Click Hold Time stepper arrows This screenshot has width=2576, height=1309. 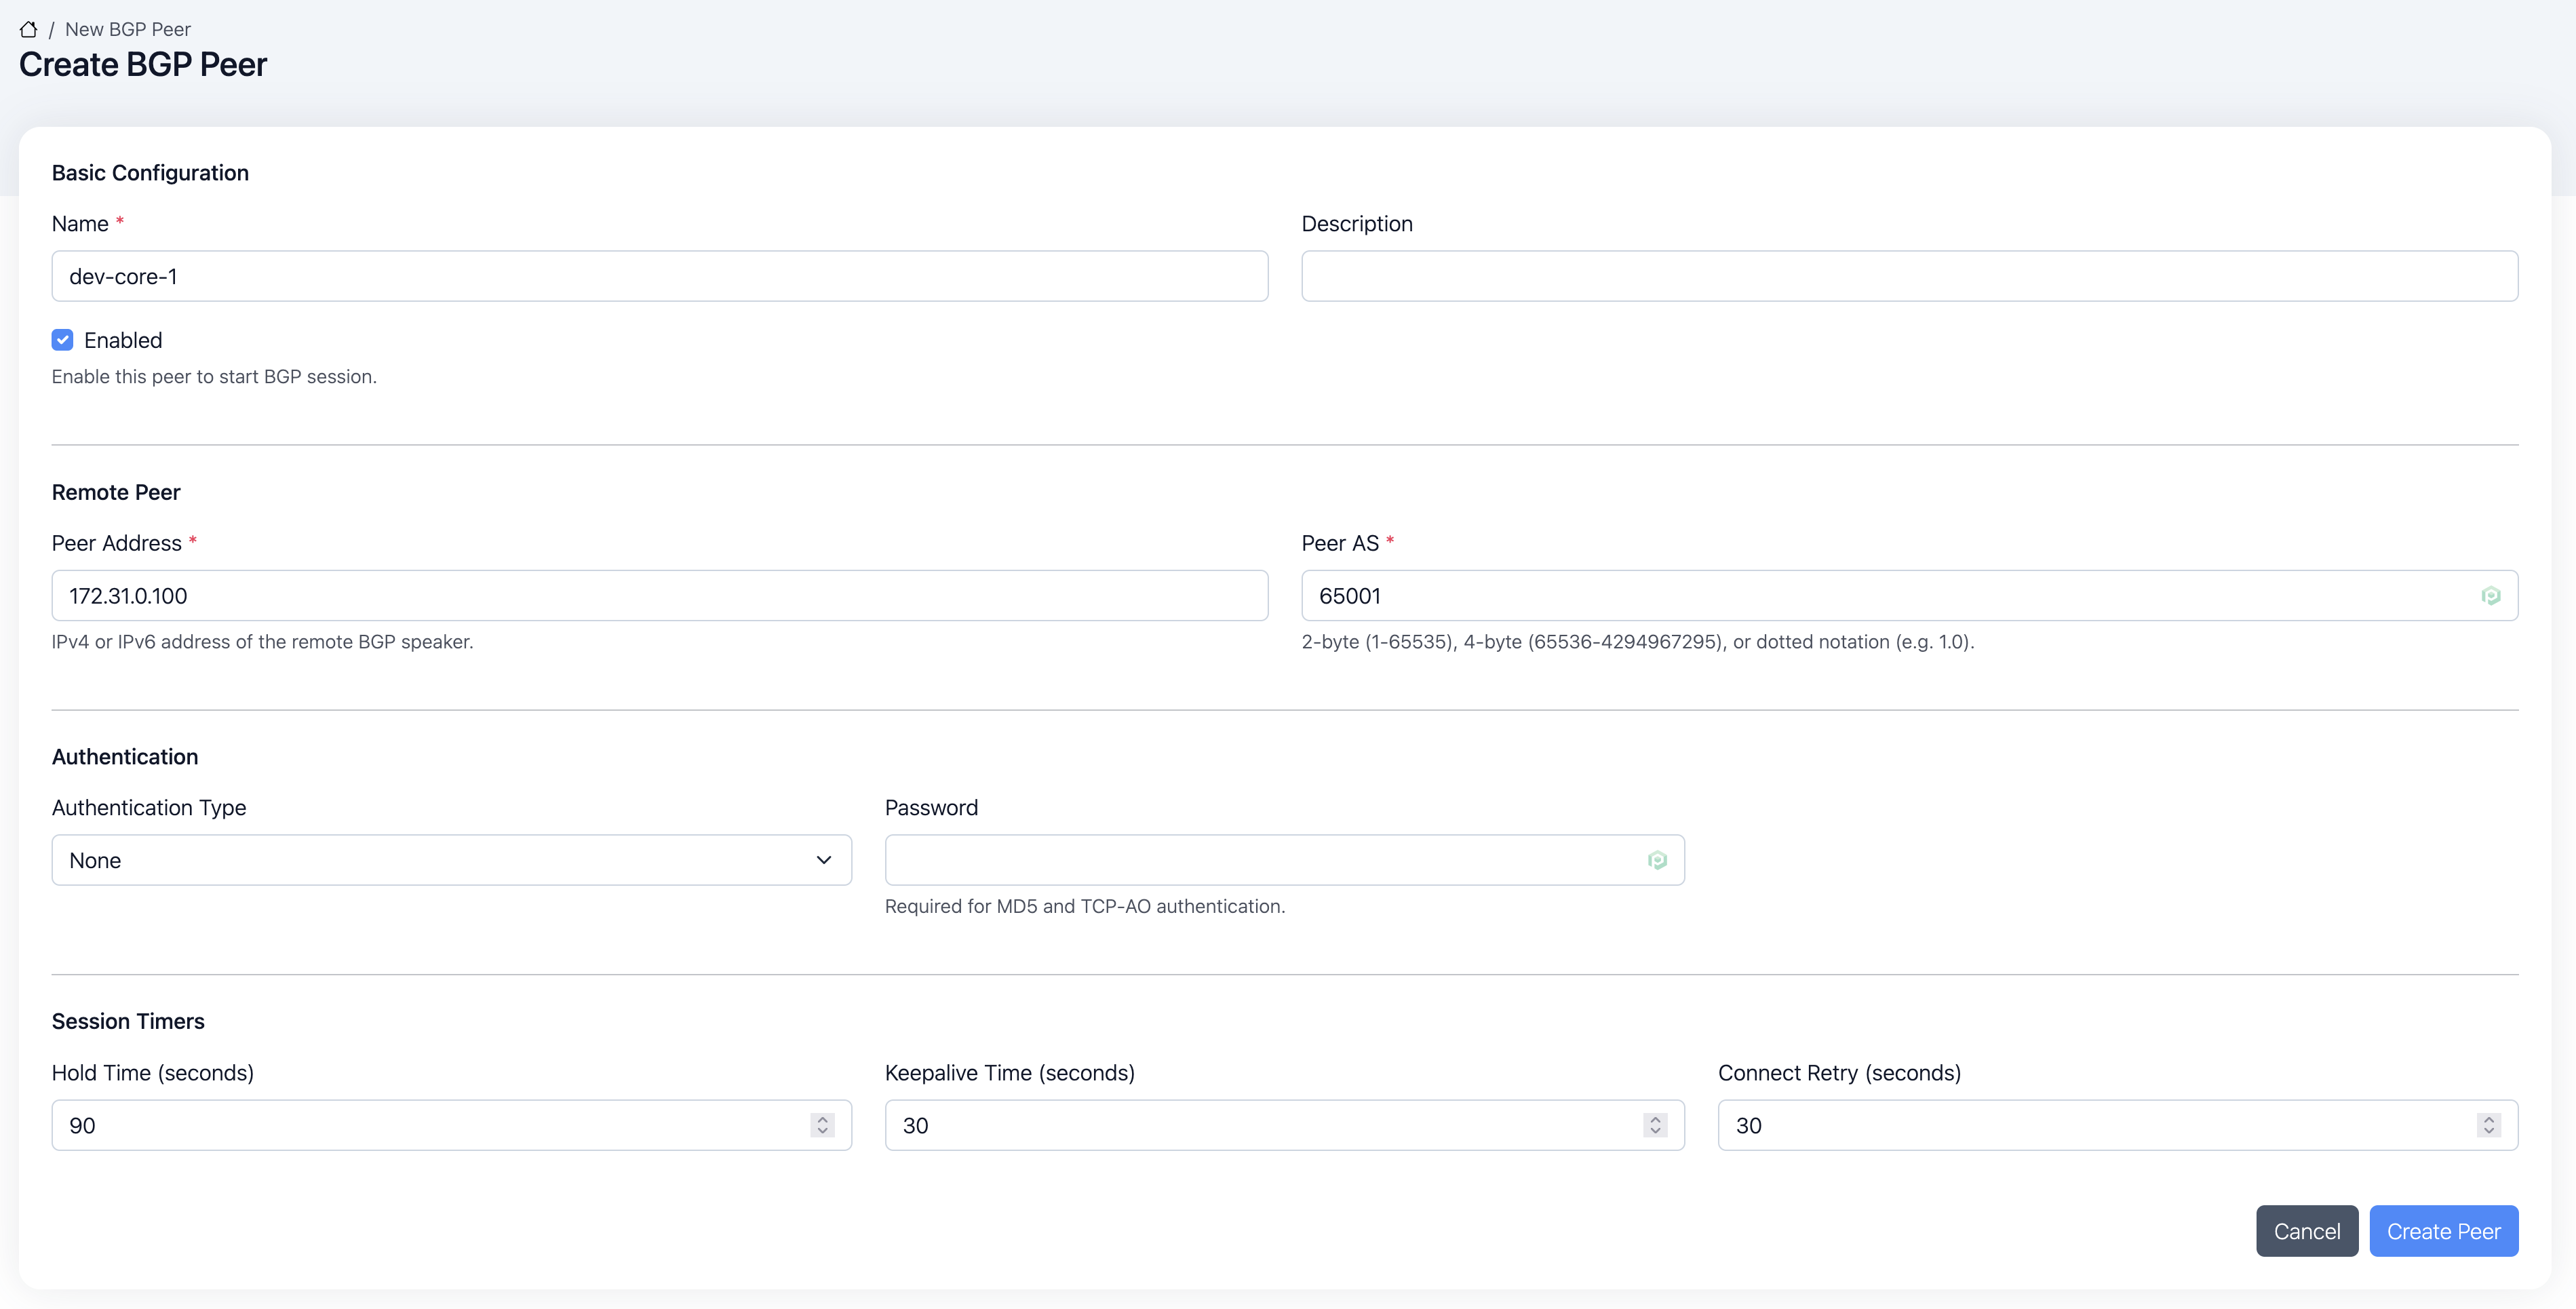point(822,1125)
